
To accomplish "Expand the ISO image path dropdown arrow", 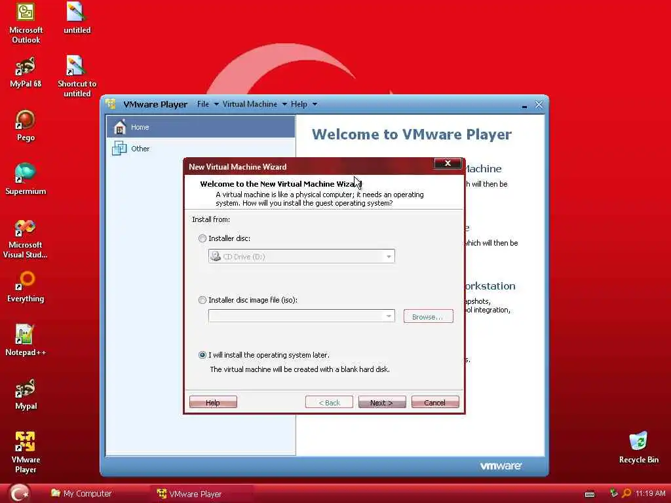I will [389, 316].
